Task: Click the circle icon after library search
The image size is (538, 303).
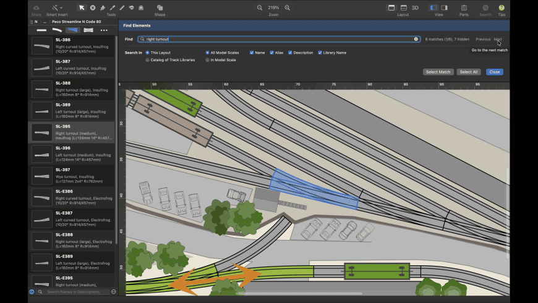Action: coord(114,292)
